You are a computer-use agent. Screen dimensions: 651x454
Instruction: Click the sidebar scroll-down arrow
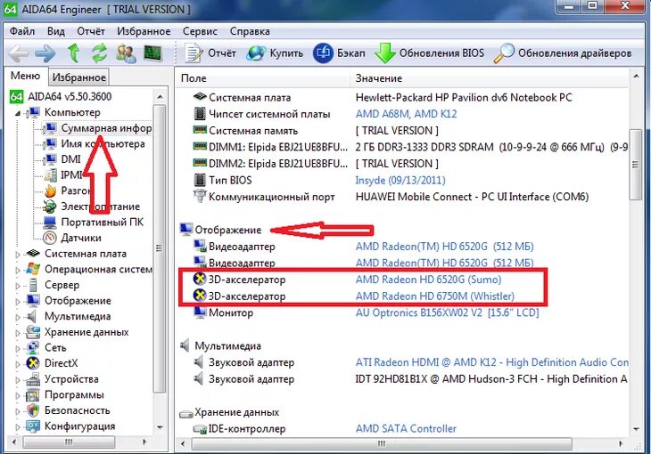160,427
